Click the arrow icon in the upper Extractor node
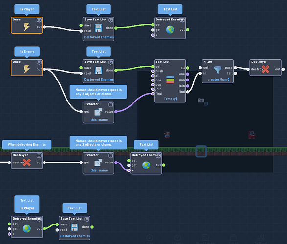This screenshot has width=287, height=244. click(98, 112)
